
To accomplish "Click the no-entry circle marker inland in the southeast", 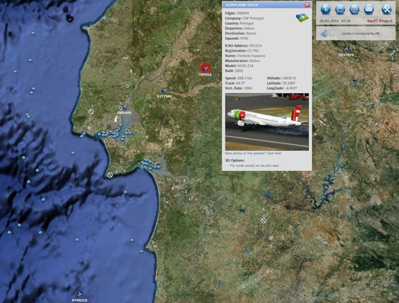I will pos(263,221).
